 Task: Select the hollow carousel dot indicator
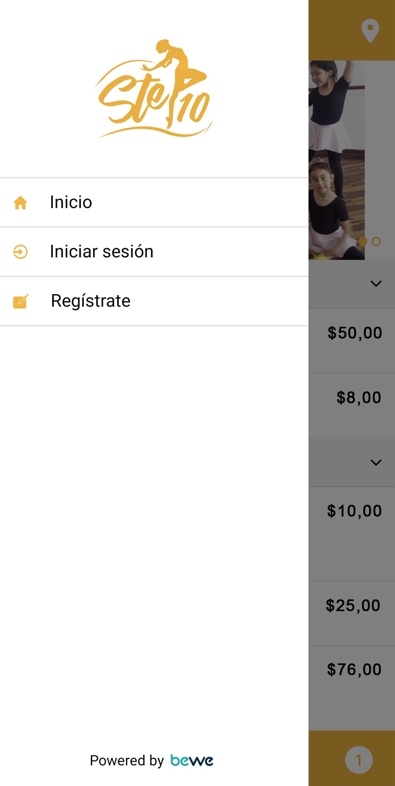coord(376,241)
